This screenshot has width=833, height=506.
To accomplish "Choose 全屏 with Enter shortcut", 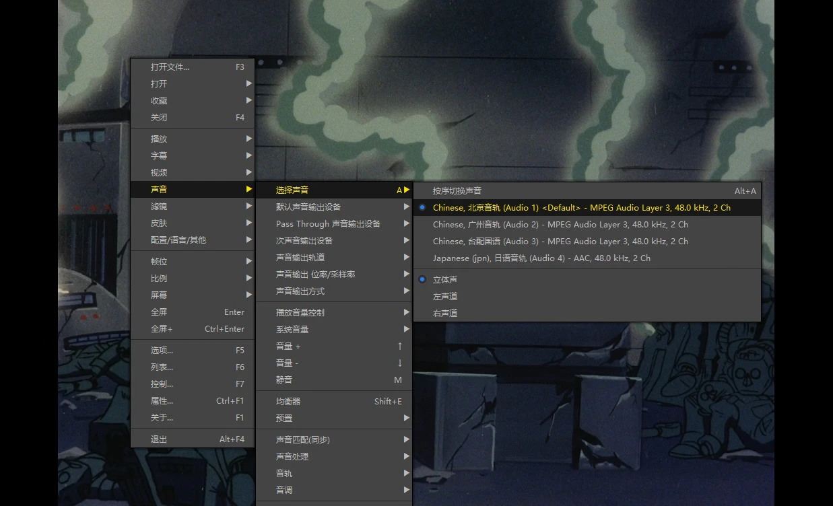I will (193, 312).
